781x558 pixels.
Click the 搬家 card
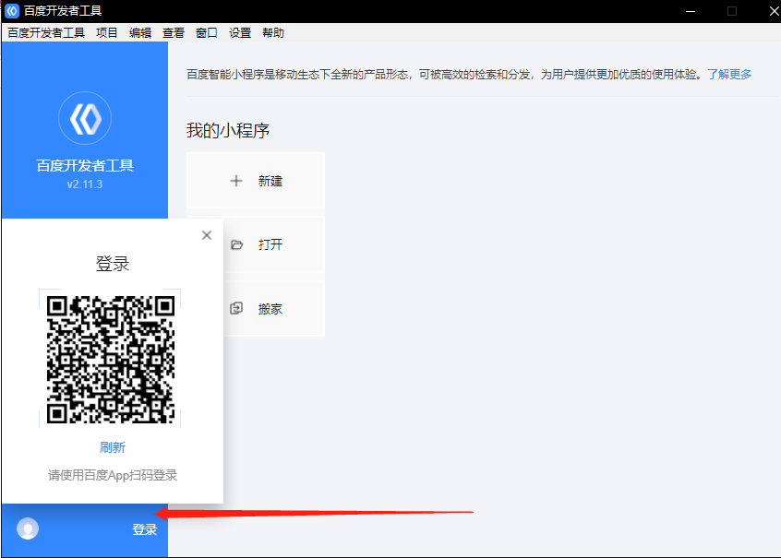274,309
